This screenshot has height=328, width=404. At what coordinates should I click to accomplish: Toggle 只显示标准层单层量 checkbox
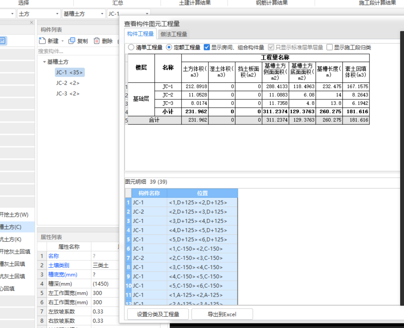(x=271, y=47)
